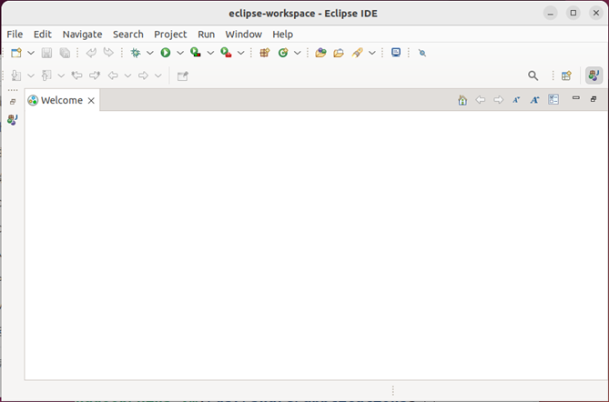The height and width of the screenshot is (402, 609).
Task: Click the Forward navigation arrow in main toolbar
Action: [143, 75]
